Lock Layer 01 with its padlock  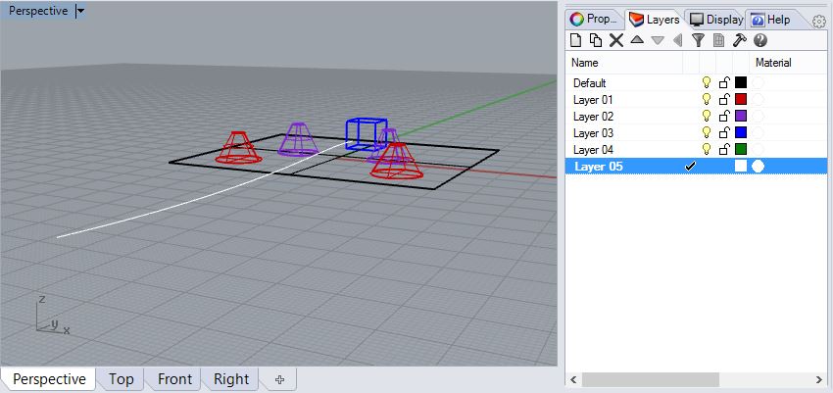(x=724, y=99)
